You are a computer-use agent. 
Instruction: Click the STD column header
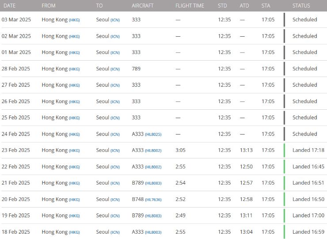click(x=222, y=6)
